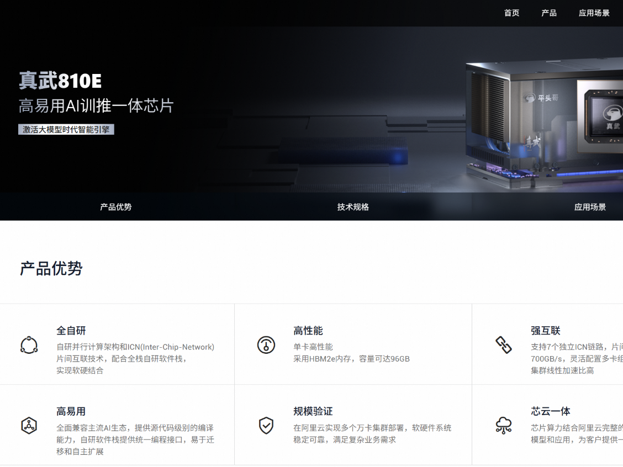Switch to the 技术规格 tab
This screenshot has width=623, height=467.
pos(353,207)
